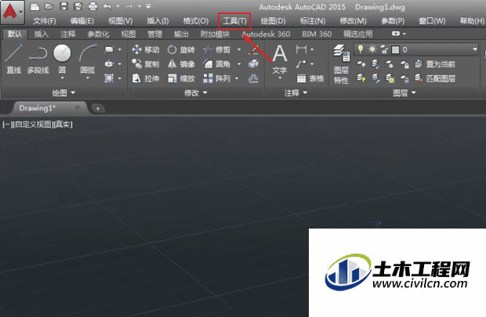486x317 pixels.
Task: Switch to the 管理 ribbon tab
Action: pyautogui.click(x=154, y=34)
